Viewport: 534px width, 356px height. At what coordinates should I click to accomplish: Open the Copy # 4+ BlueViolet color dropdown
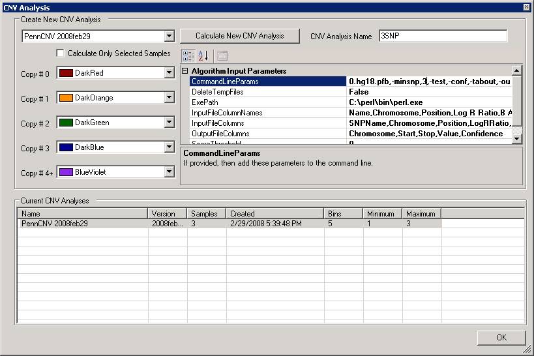click(170, 172)
